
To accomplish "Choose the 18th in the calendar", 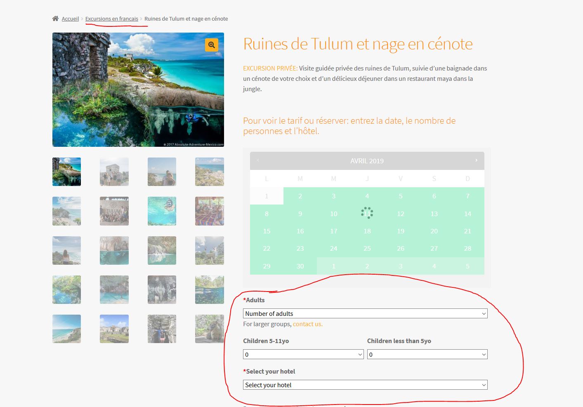I will (367, 231).
